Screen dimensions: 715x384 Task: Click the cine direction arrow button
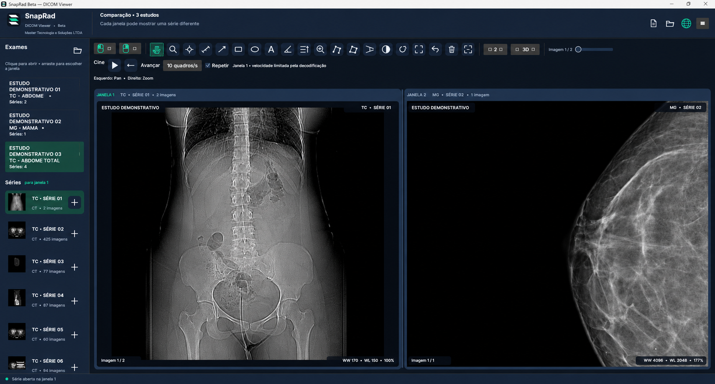click(130, 65)
